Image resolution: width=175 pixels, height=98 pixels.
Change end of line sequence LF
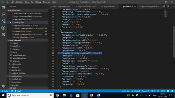click(158, 91)
